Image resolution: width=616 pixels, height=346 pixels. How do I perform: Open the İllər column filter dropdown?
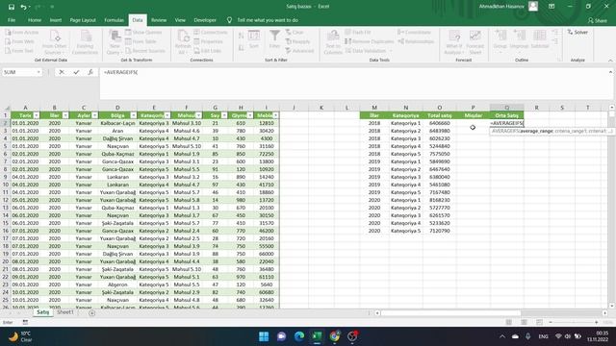pyautogui.click(x=65, y=115)
